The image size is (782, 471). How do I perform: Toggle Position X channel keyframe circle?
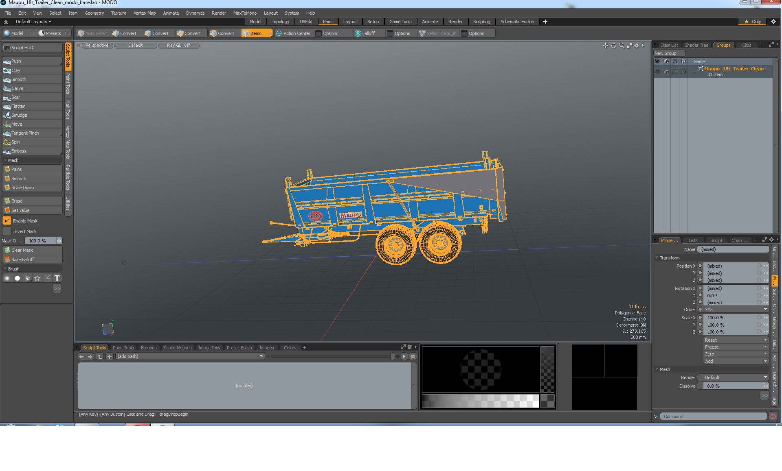click(700, 266)
